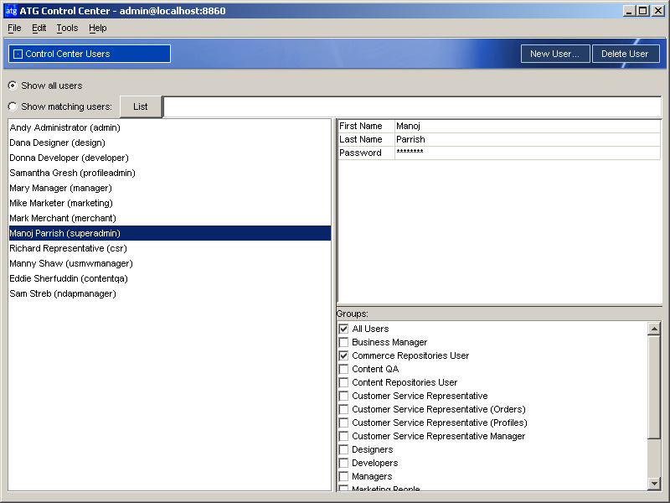Check the Content Repositories User checkbox

pyautogui.click(x=343, y=382)
